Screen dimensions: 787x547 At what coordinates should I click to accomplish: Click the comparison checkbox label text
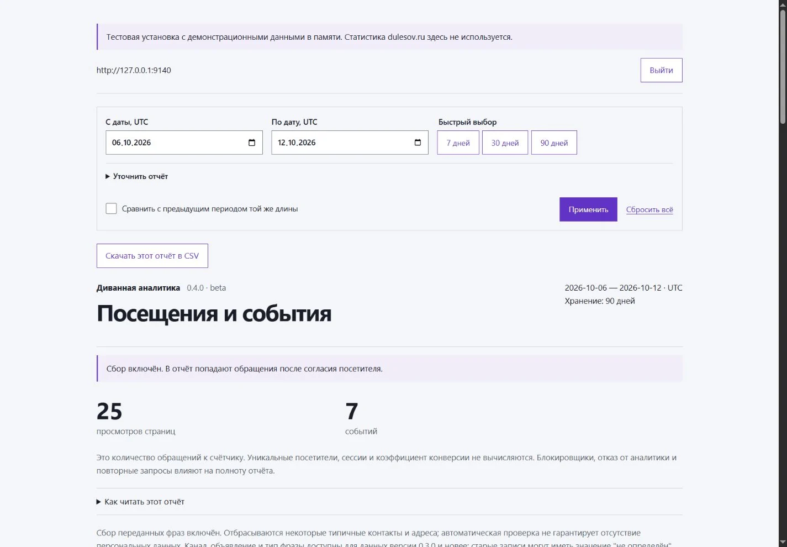point(210,209)
